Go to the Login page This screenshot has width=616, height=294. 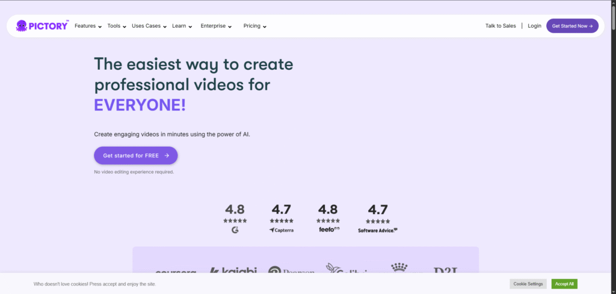534,26
